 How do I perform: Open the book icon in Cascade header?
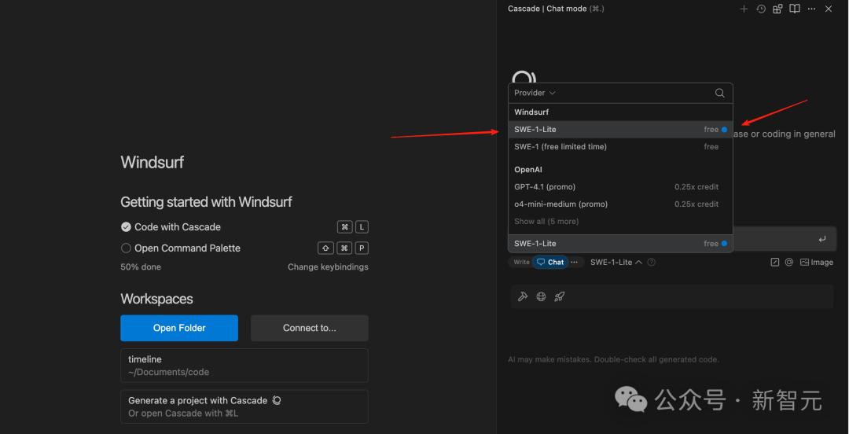(795, 9)
